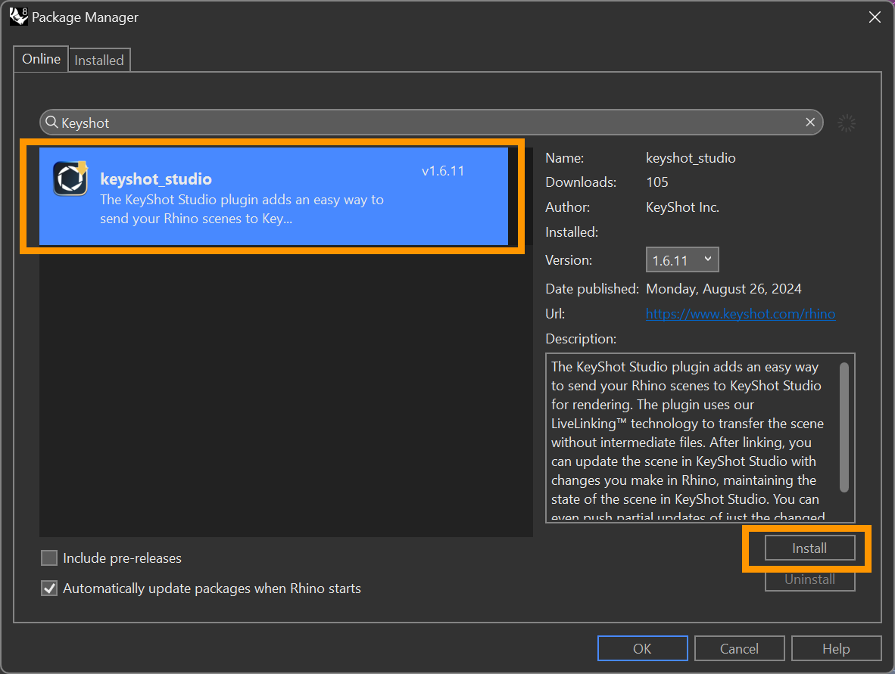Open the keyshot.com/rhino link

tap(741, 314)
